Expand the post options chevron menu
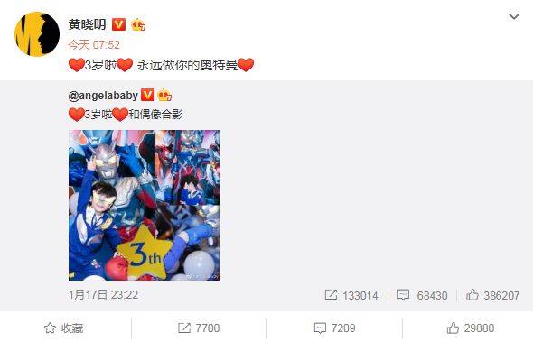The height and width of the screenshot is (342, 533). [x=514, y=16]
